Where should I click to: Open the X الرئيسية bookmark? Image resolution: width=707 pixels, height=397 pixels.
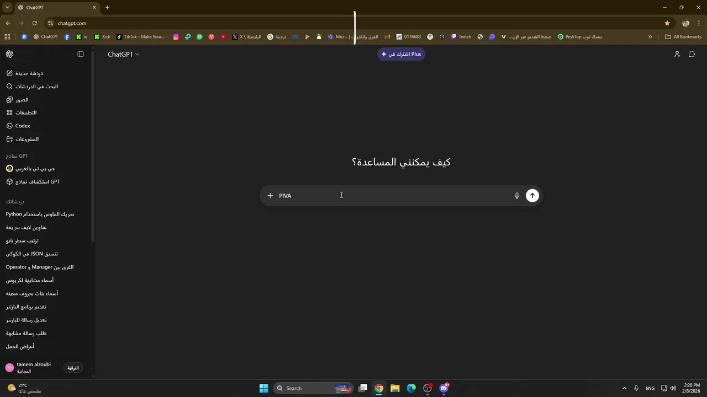(247, 37)
